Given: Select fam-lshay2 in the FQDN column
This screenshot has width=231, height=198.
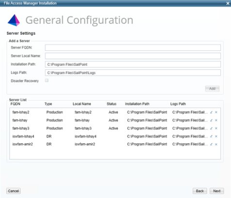Looking at the screenshot, I should 21,112.
